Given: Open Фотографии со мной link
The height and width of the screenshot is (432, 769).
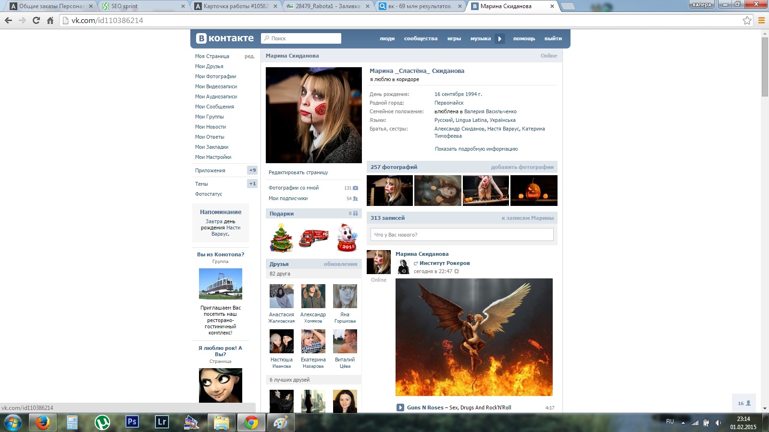Looking at the screenshot, I should [x=294, y=188].
